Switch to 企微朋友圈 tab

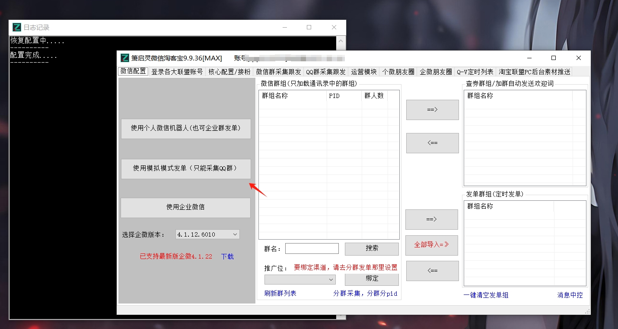[436, 72]
